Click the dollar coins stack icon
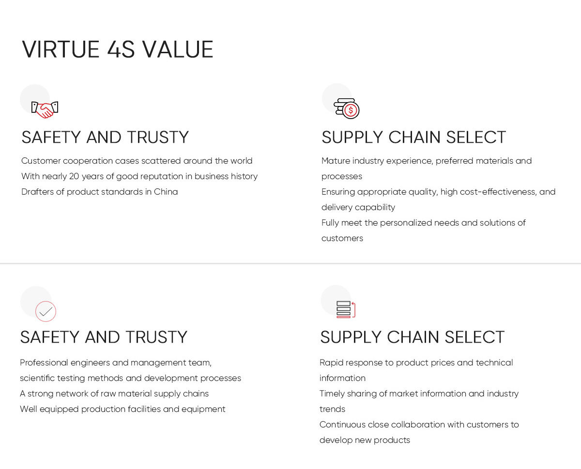 click(x=347, y=108)
